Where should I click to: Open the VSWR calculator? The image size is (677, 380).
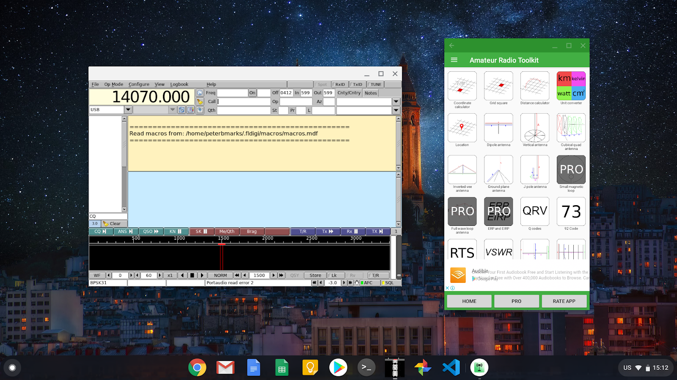[498, 252]
